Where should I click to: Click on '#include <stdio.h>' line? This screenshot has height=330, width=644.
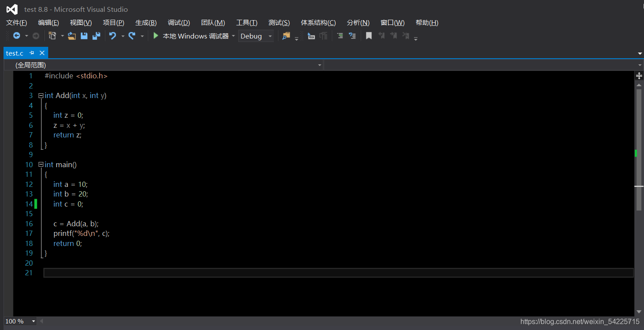pos(76,76)
